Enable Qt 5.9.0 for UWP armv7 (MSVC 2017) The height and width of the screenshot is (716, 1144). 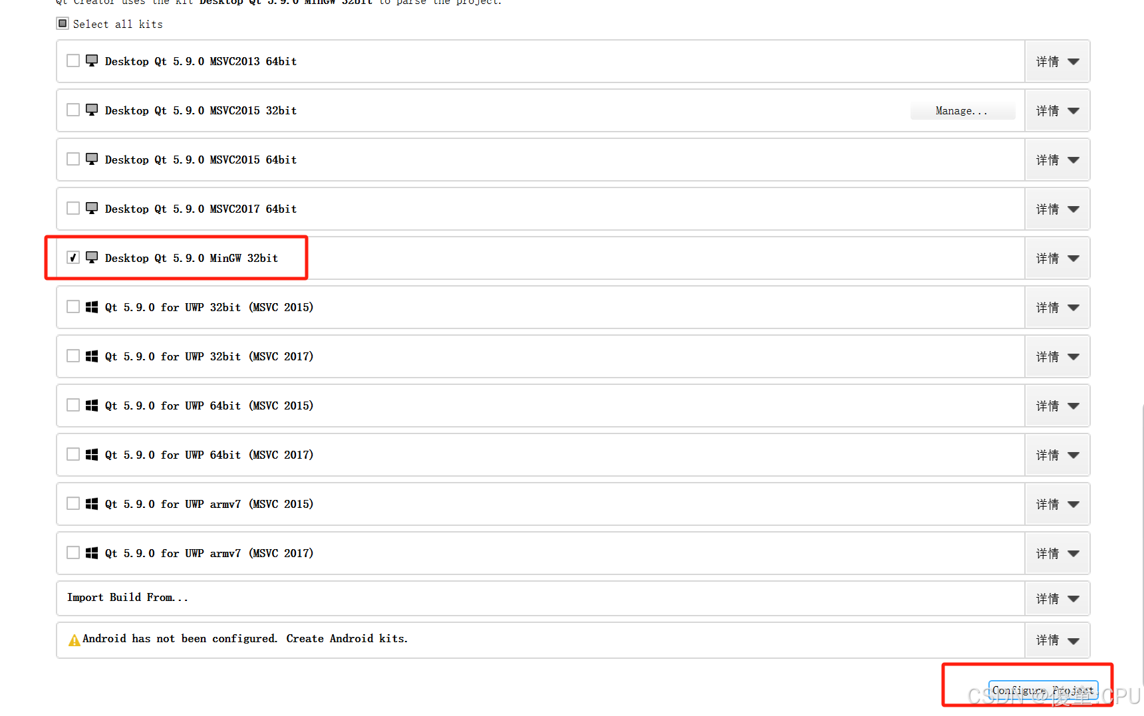[x=73, y=552]
